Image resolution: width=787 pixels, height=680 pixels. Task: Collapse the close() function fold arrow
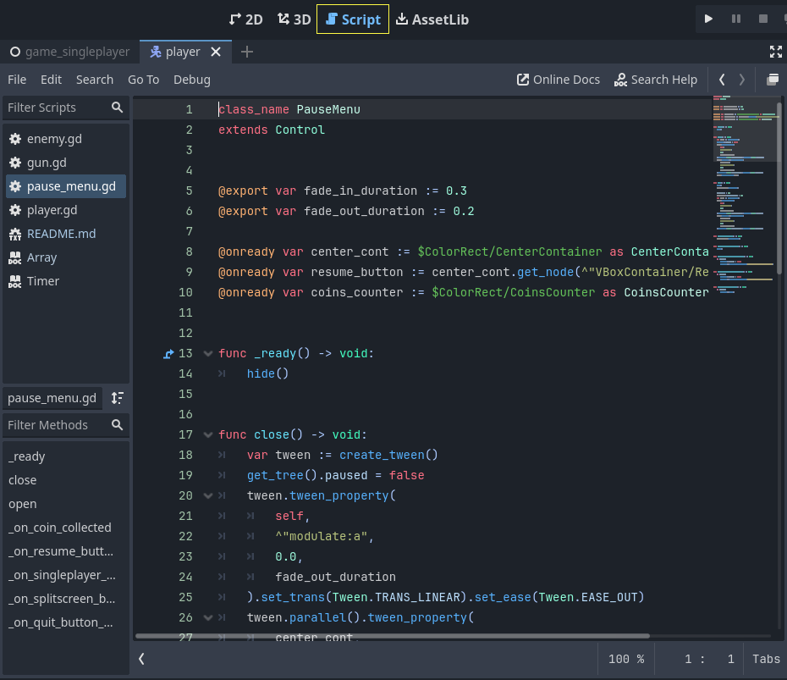pos(208,434)
